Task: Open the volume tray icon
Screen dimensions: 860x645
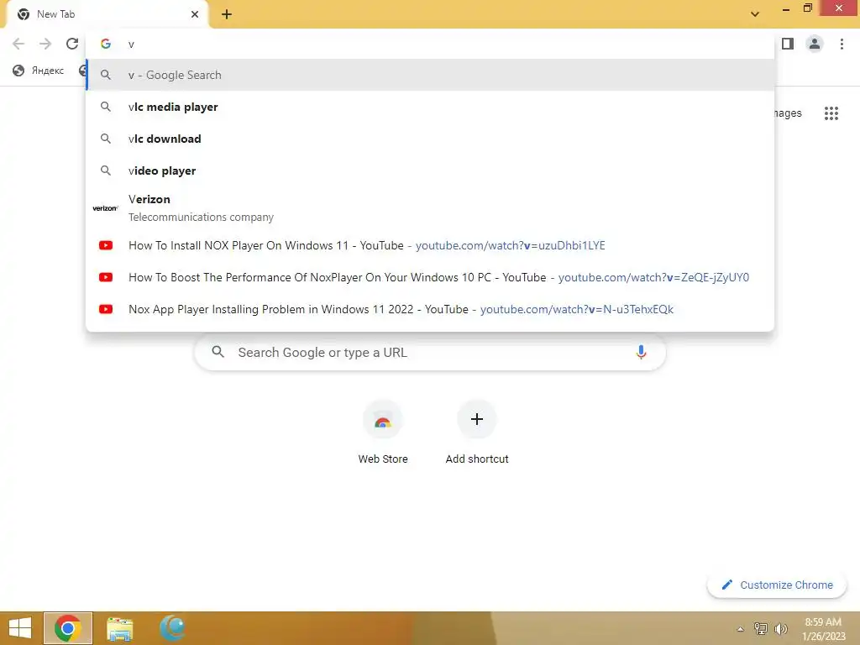Action: point(780,628)
